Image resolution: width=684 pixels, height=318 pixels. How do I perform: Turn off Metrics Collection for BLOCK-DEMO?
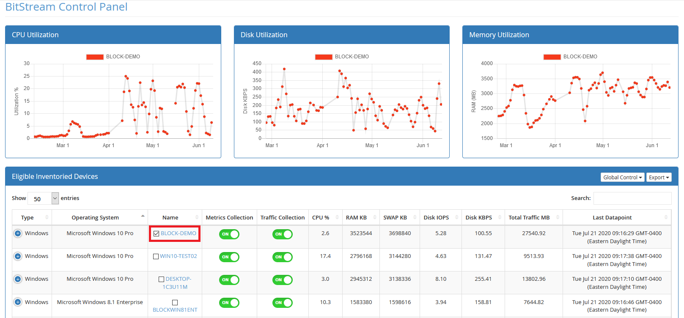[x=229, y=234]
